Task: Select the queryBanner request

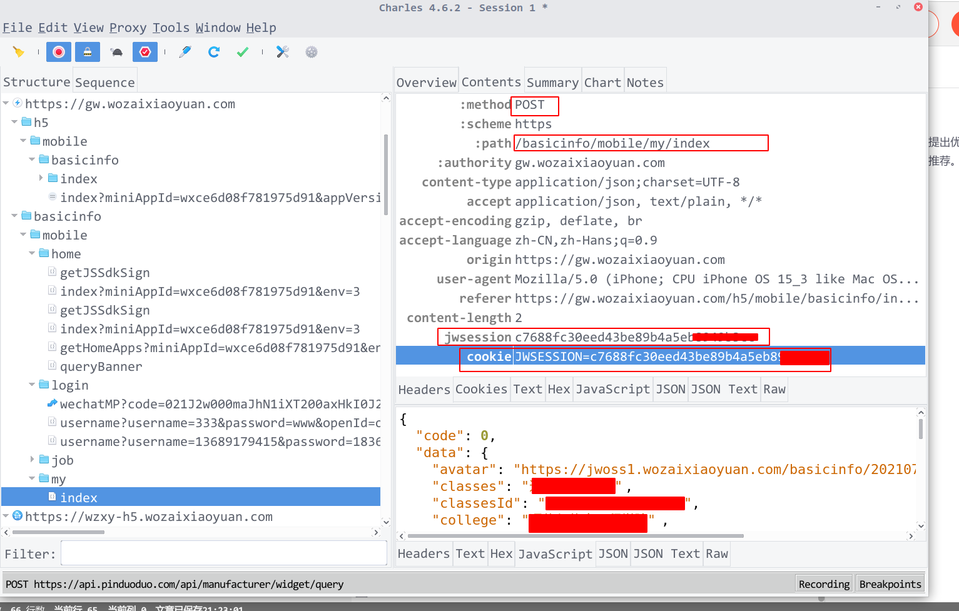Action: 101,366
